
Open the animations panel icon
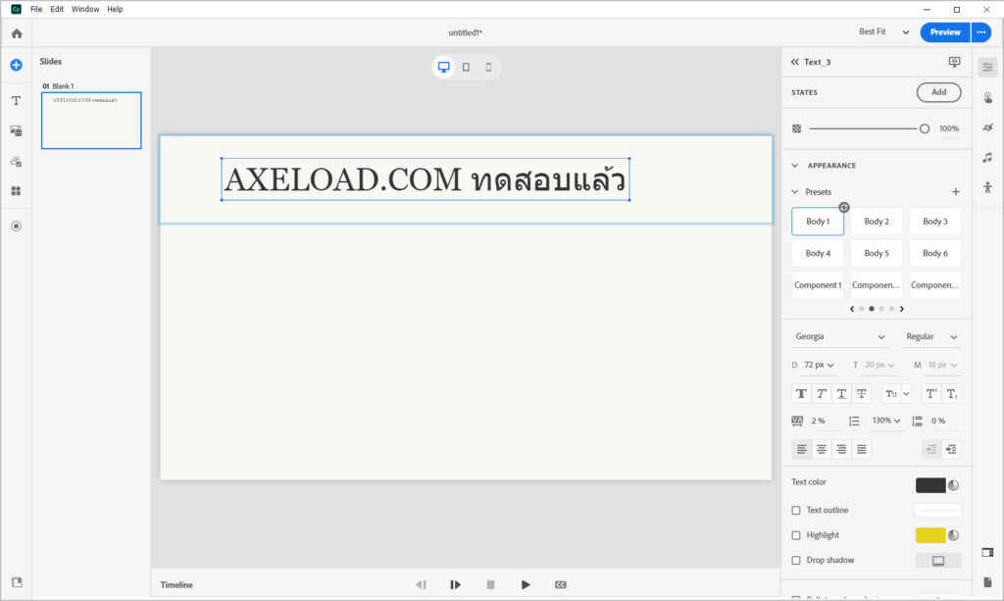click(987, 127)
